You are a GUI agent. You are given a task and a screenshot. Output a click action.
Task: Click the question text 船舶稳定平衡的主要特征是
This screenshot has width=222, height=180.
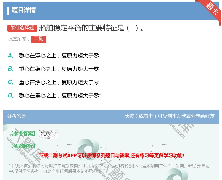point(91,28)
